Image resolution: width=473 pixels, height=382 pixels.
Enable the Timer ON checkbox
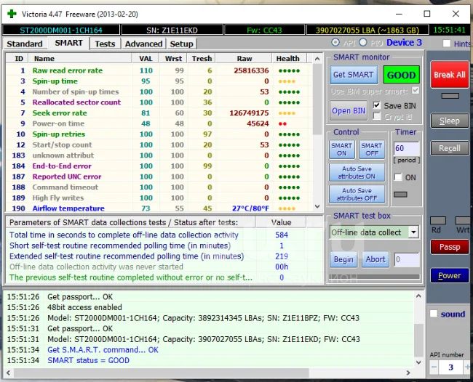(x=398, y=177)
